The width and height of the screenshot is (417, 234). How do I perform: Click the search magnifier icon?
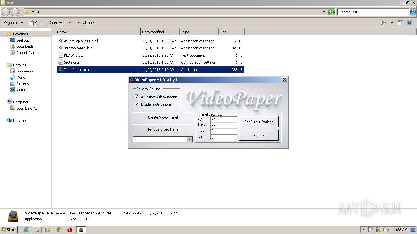(x=412, y=12)
